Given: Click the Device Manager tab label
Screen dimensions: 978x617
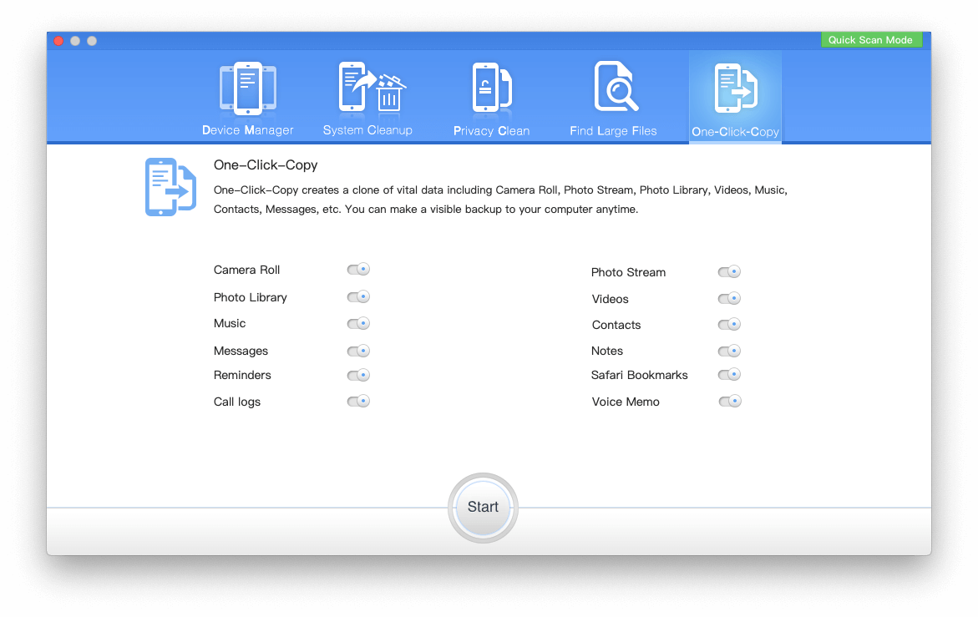Looking at the screenshot, I should pyautogui.click(x=247, y=130).
